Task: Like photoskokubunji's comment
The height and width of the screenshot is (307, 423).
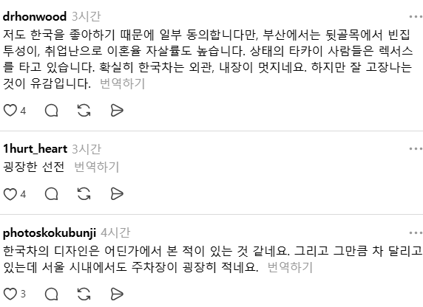Action: pos(10,294)
